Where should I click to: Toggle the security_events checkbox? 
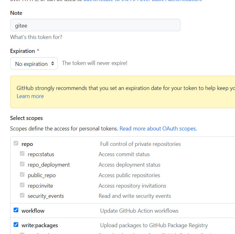[x=22, y=195]
